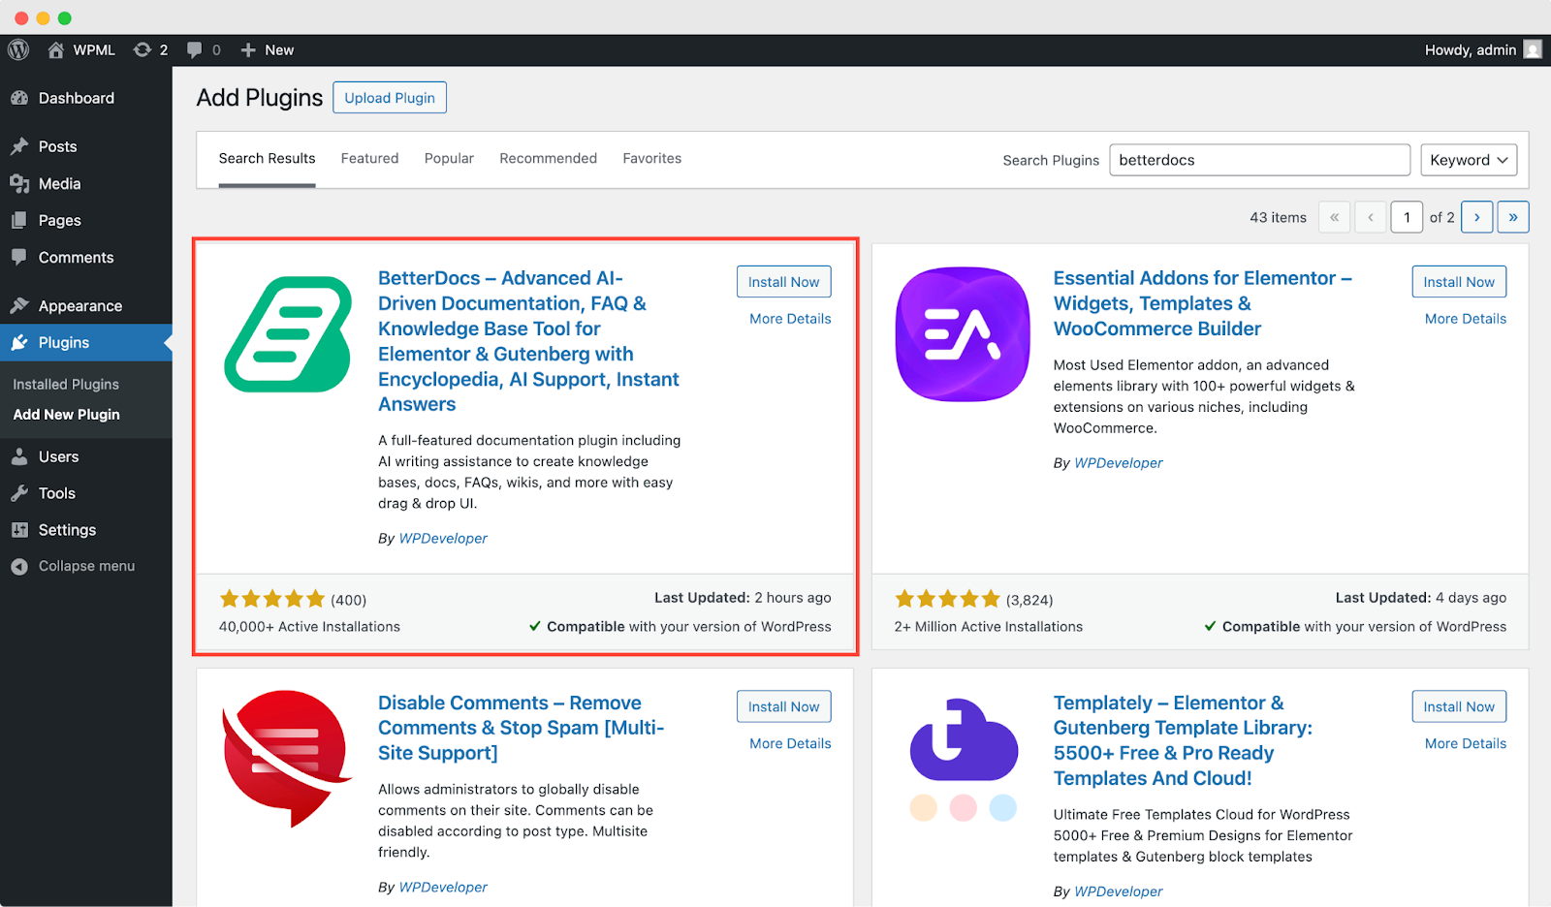Click the Comments icon in sidebar

click(19, 257)
